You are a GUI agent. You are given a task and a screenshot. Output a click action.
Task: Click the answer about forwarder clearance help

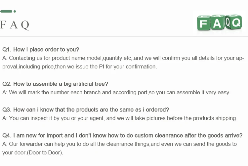(x=119, y=148)
